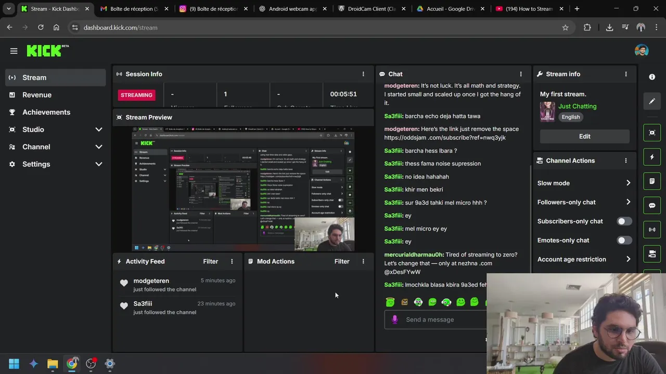Viewport: 666px width, 374px height.
Task: Expand Followers-only chat options
Action: tap(628, 202)
